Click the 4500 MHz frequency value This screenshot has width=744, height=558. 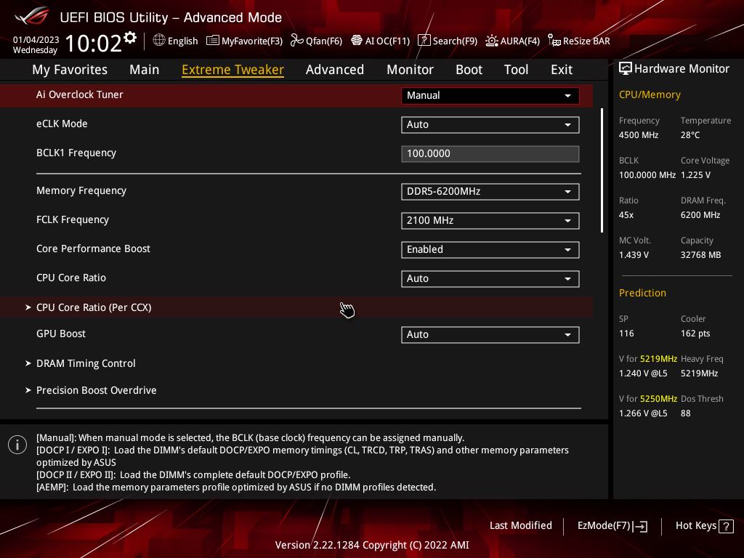(638, 135)
